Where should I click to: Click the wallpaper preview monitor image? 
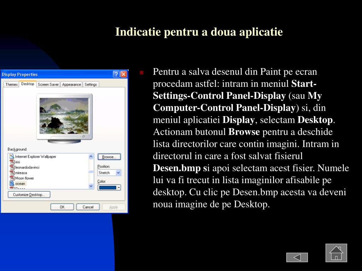(64, 119)
